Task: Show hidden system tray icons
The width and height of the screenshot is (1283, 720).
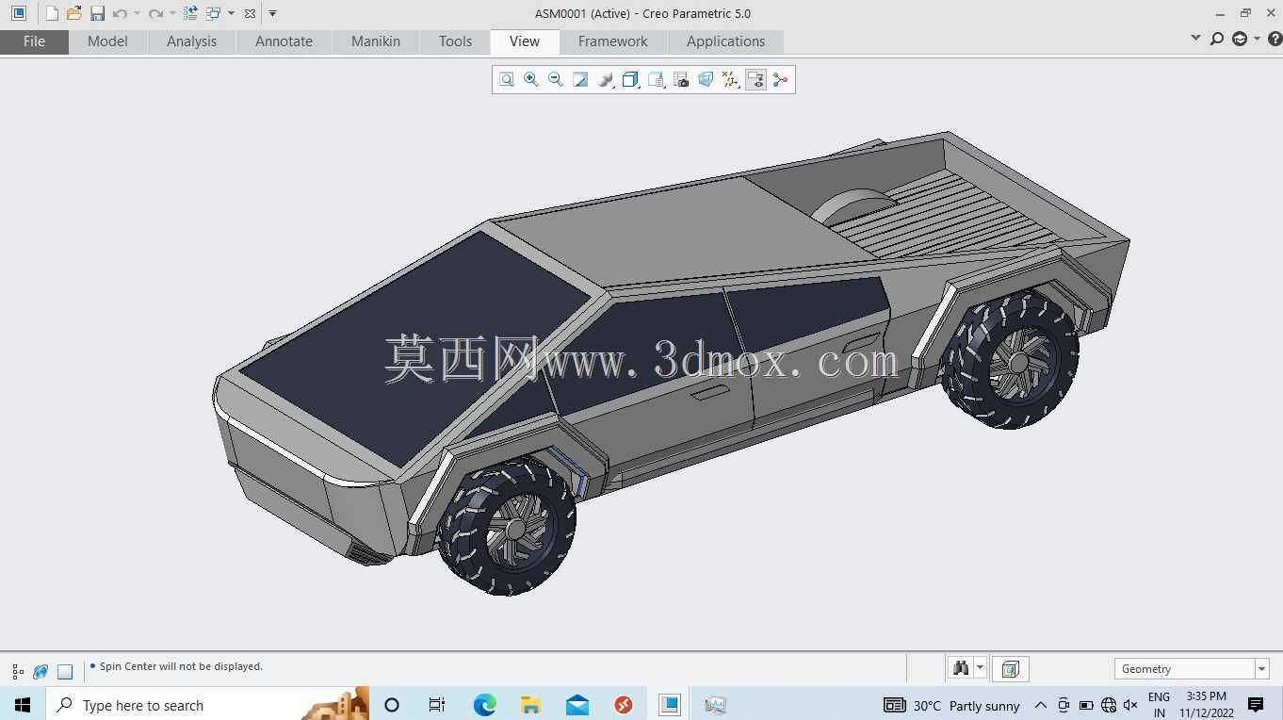Action: (x=1041, y=705)
